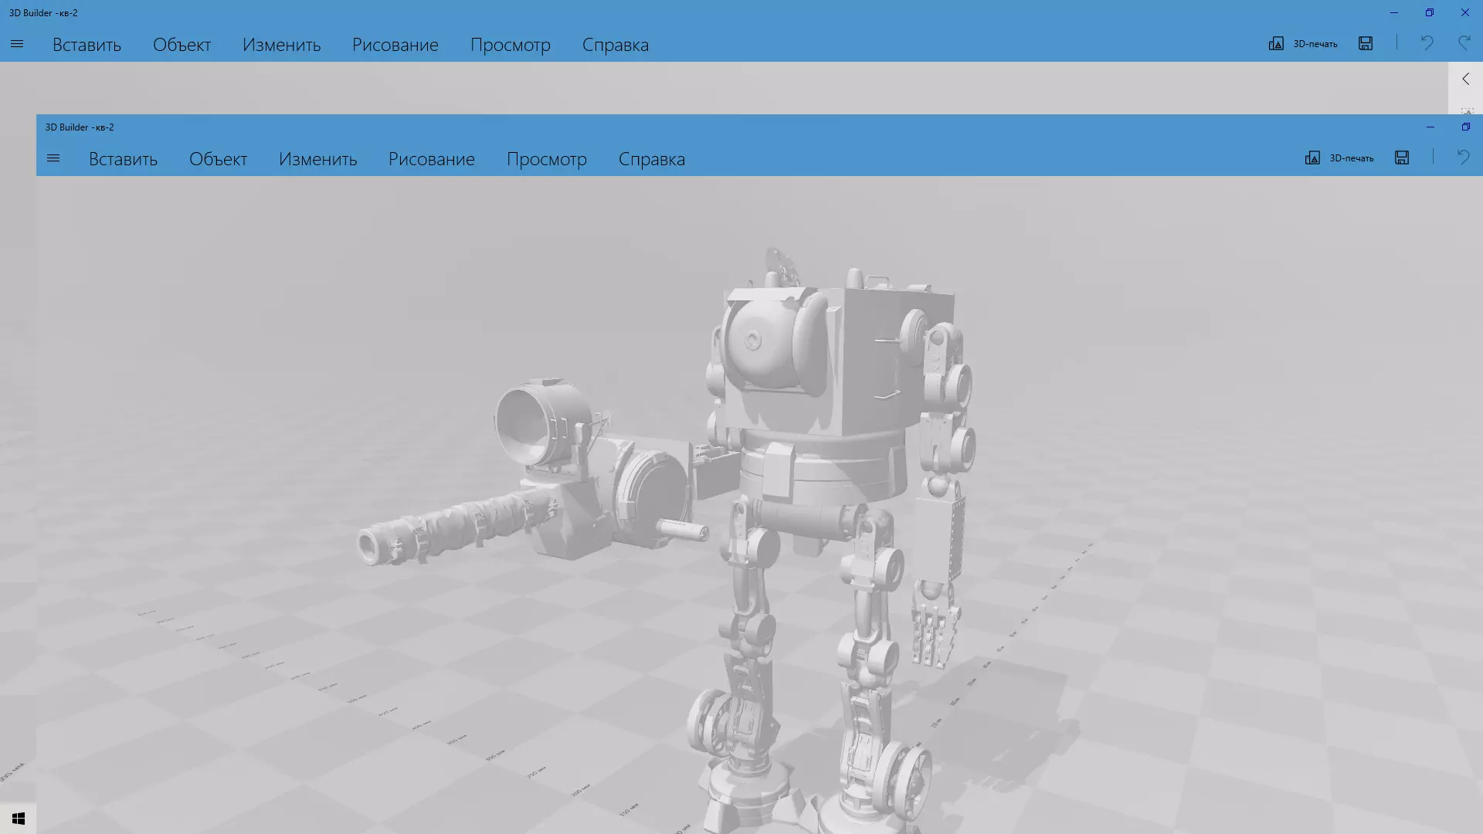Click redo arrow in outer window
Screen dimensions: 1483x834
click(x=1464, y=43)
